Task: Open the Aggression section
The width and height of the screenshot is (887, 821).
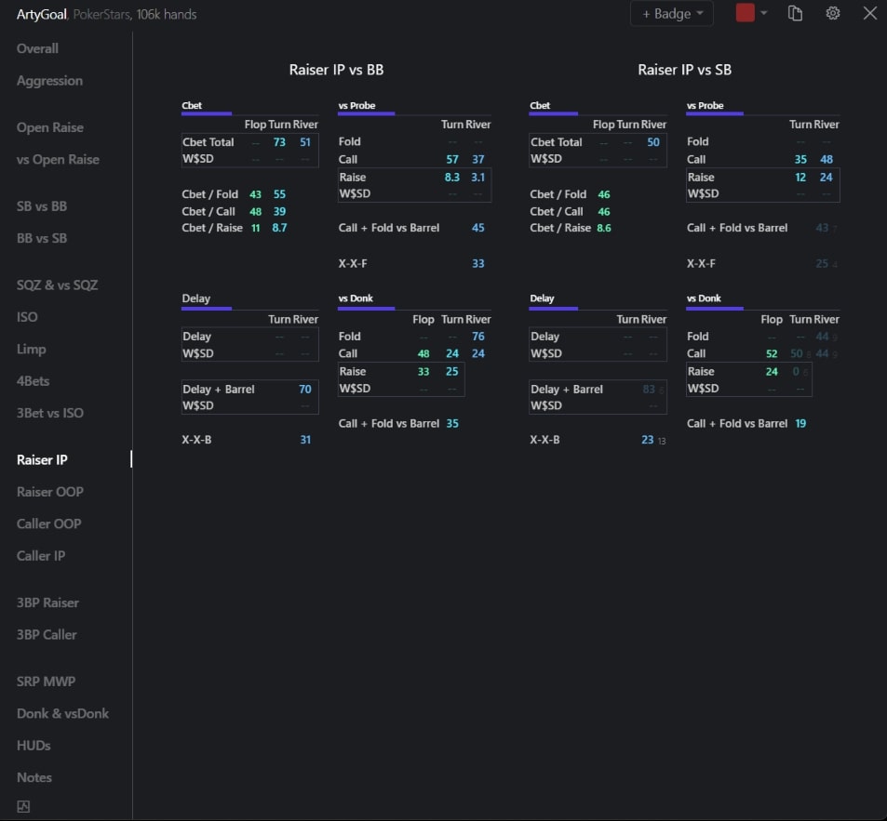Action: (49, 81)
